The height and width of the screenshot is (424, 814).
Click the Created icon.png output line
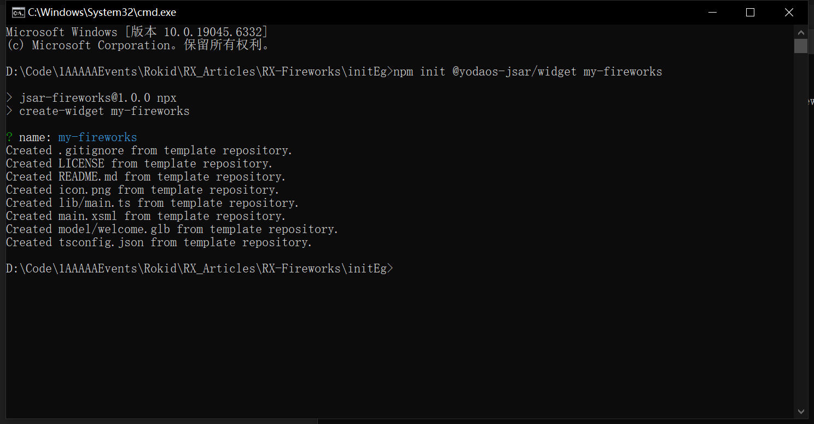pos(142,190)
